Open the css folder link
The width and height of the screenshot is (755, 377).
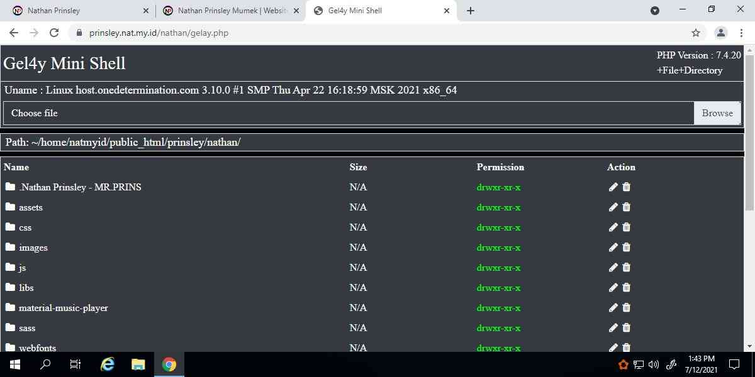tap(25, 227)
